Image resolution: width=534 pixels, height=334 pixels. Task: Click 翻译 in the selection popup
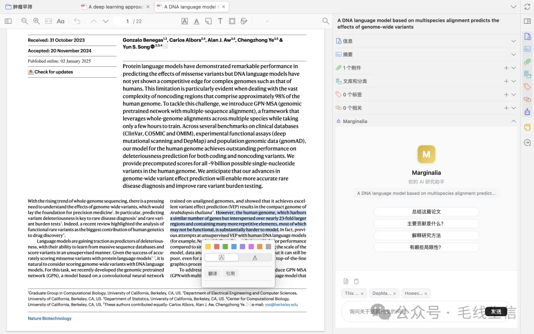point(213,273)
